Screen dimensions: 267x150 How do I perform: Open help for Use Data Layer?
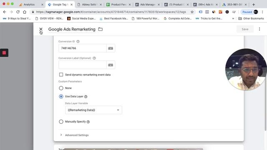click(x=86, y=97)
